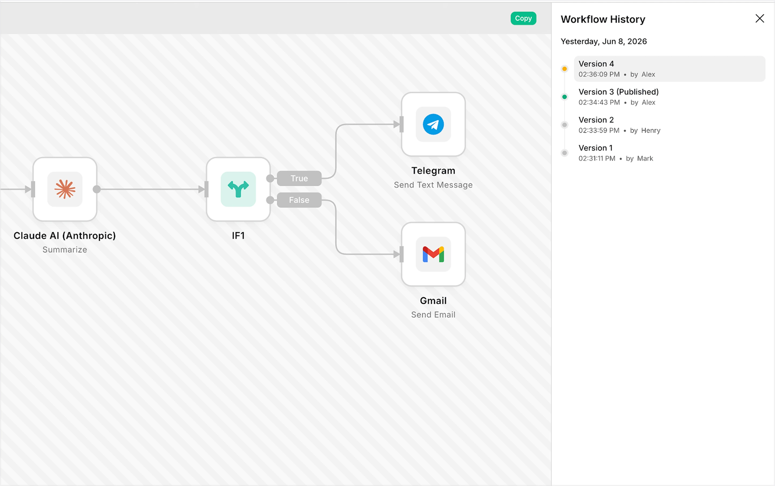Viewport: 775px width, 486px height.
Task: Click the gray Version 2 timeline dot
Action: point(564,125)
